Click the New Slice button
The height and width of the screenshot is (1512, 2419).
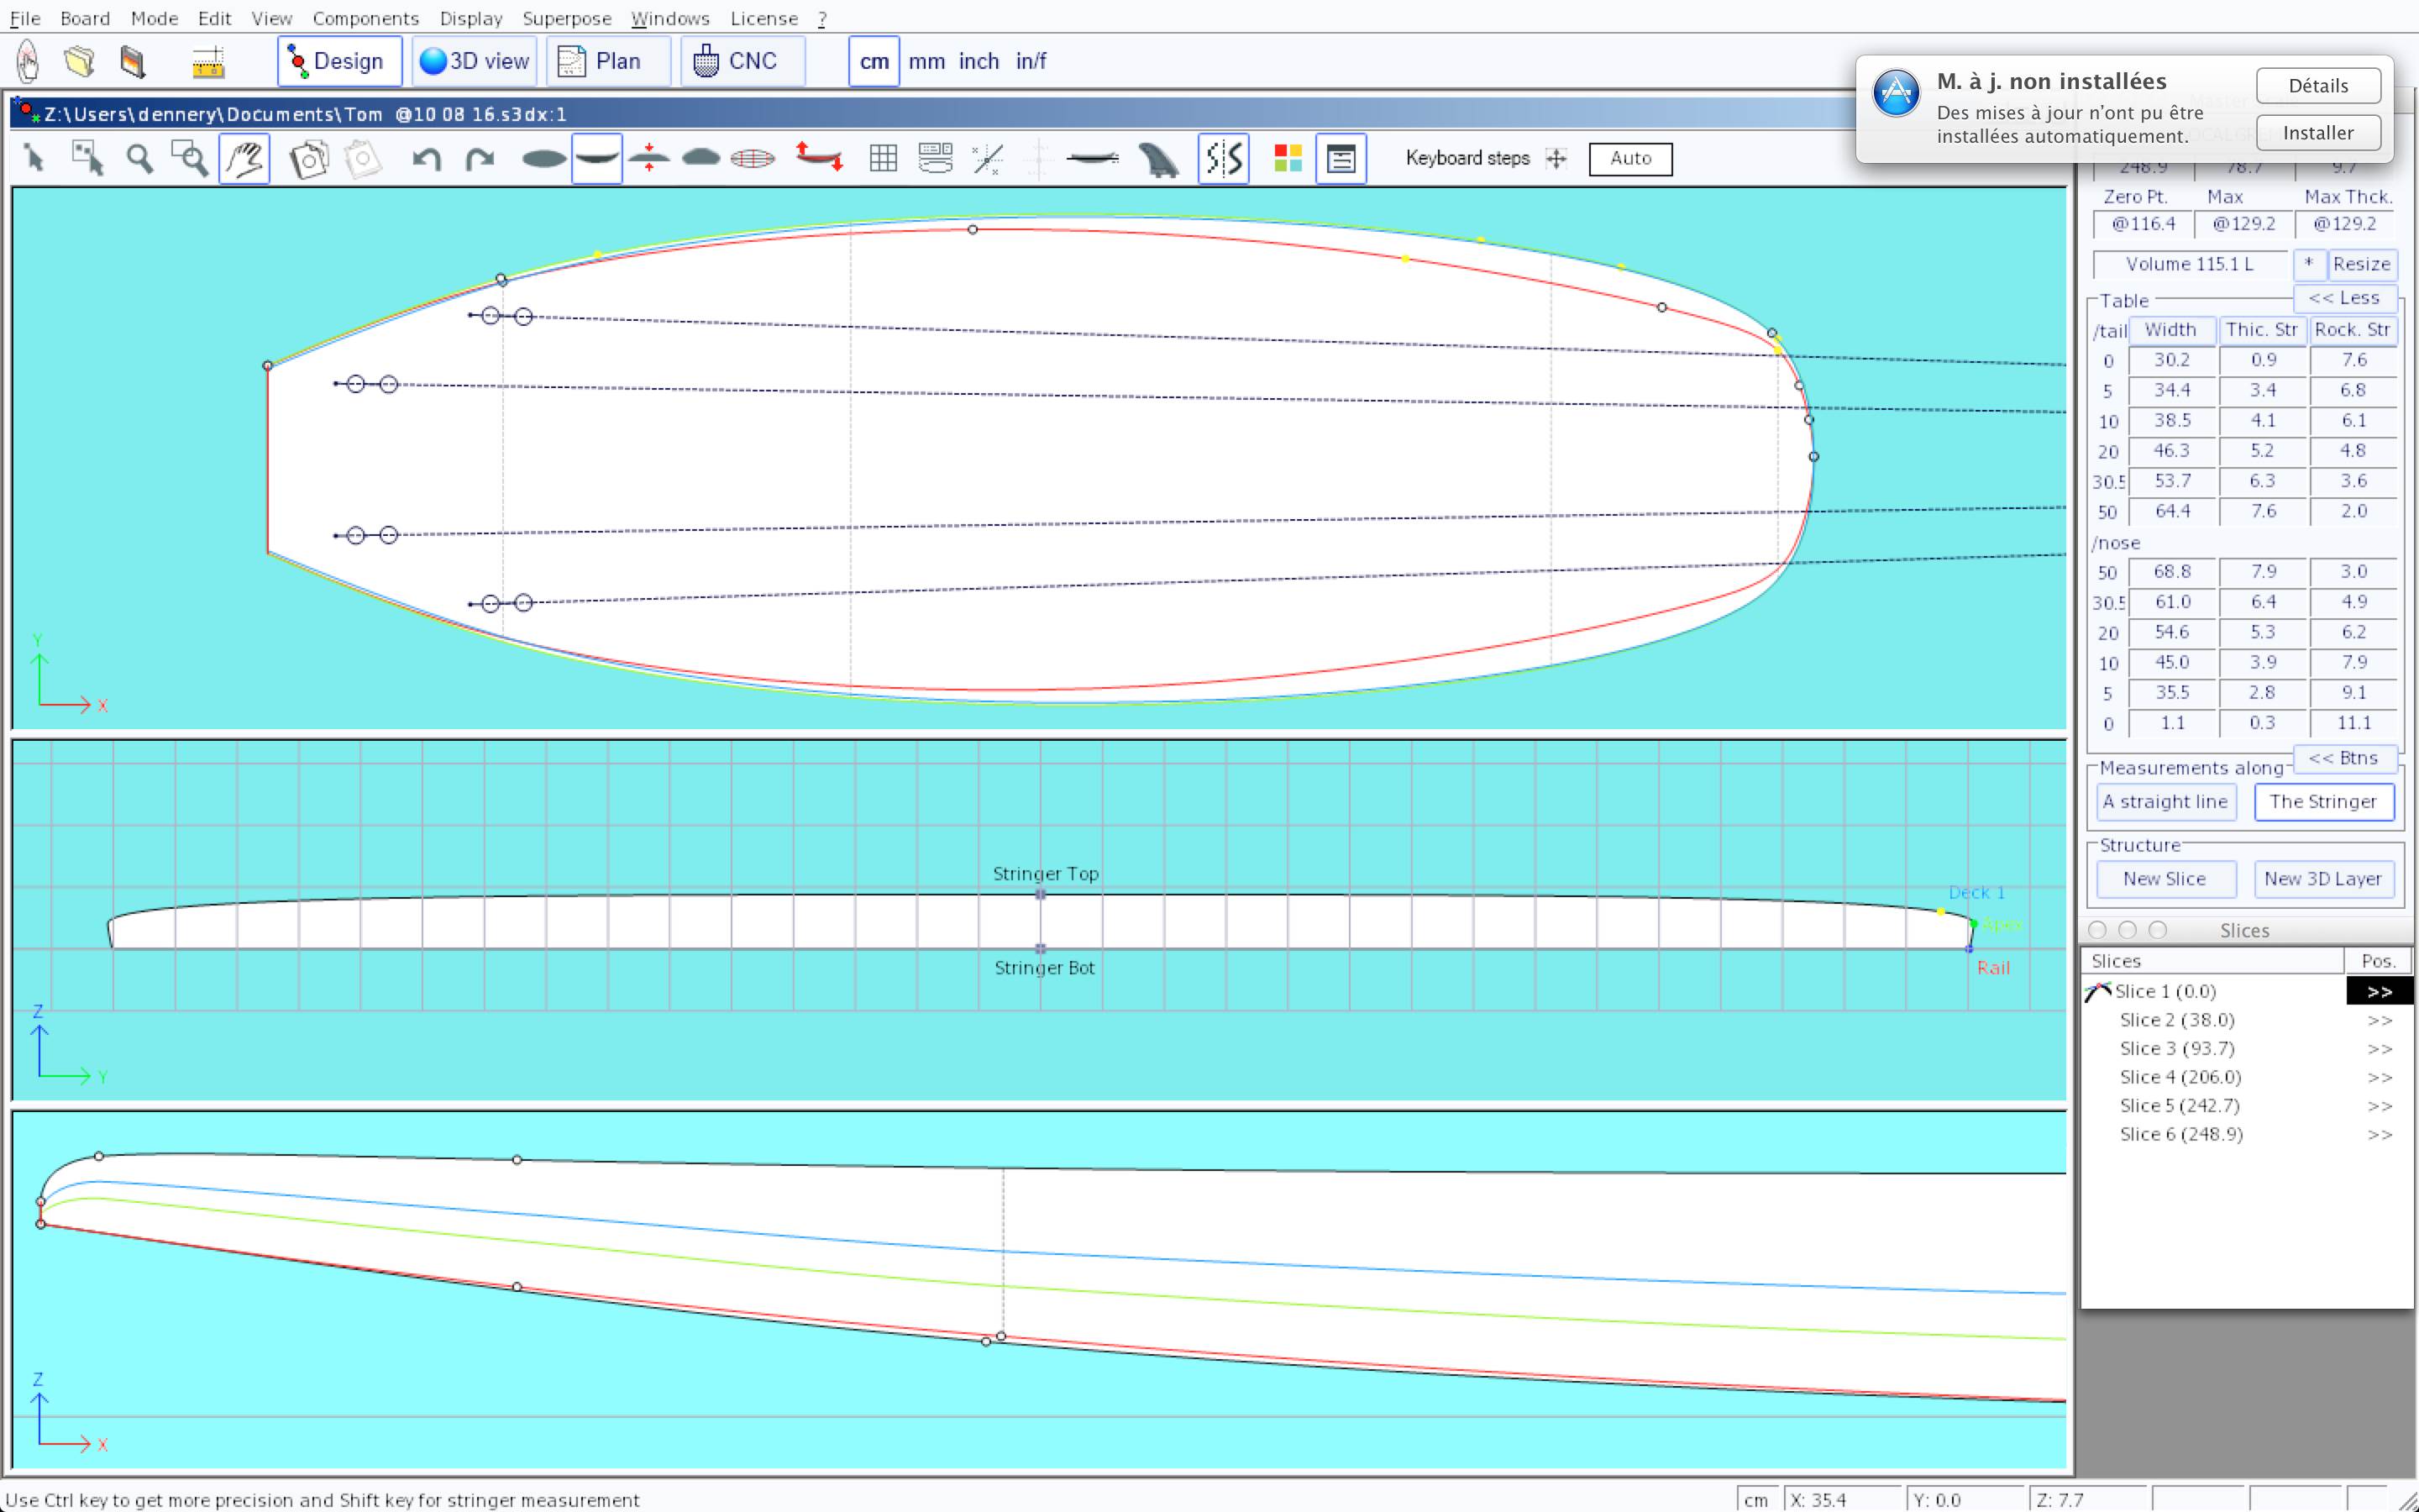tap(2165, 879)
